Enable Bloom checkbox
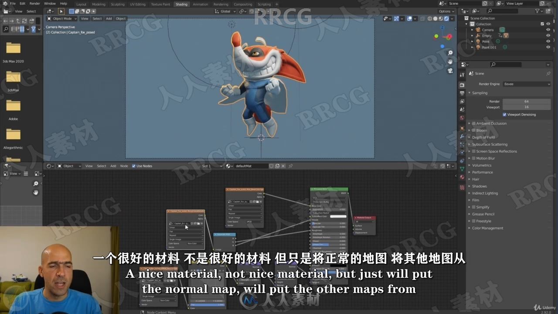 tap(473, 130)
